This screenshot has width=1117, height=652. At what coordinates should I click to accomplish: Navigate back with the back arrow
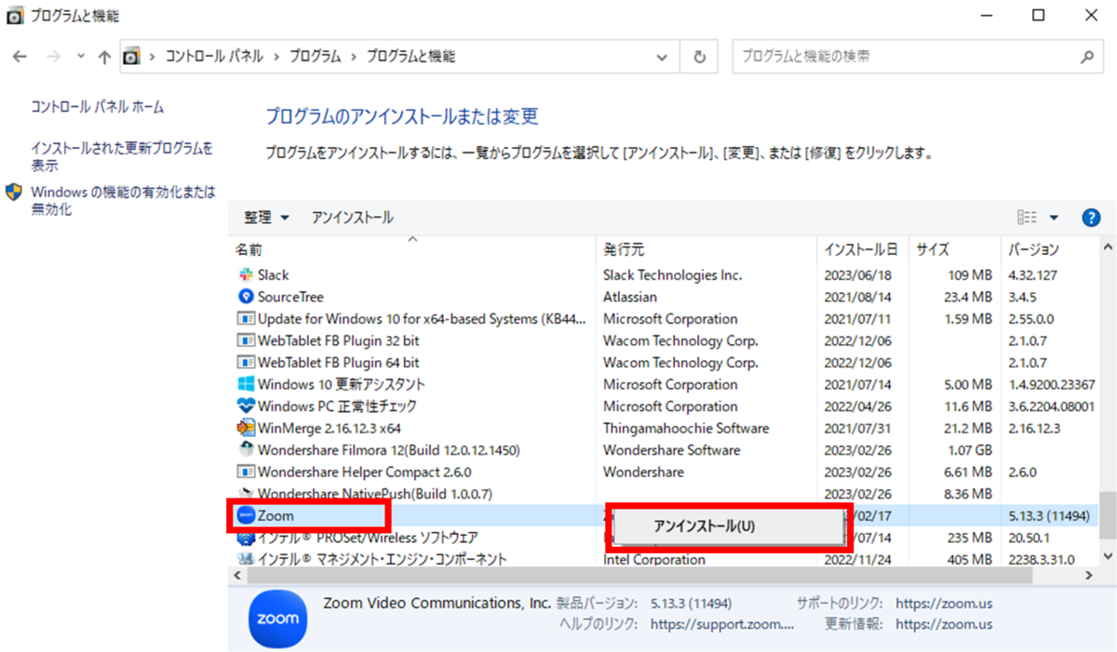[x=20, y=57]
